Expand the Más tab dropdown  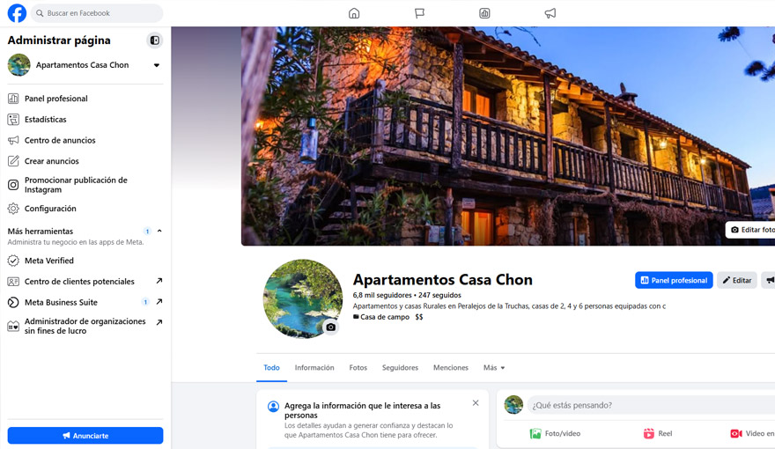[493, 368]
